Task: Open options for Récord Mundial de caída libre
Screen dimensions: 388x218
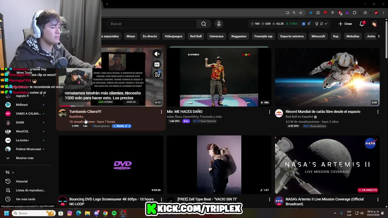Action: point(378,112)
